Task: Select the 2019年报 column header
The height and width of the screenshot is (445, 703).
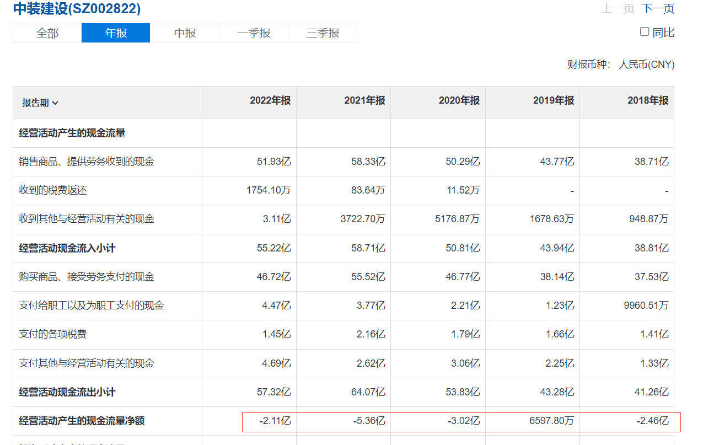Action: (x=553, y=100)
